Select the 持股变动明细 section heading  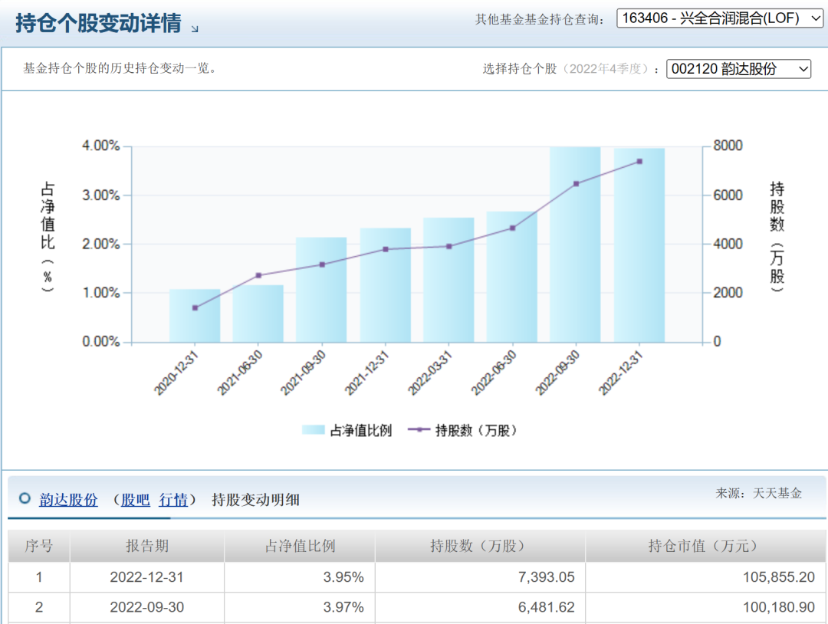click(255, 499)
